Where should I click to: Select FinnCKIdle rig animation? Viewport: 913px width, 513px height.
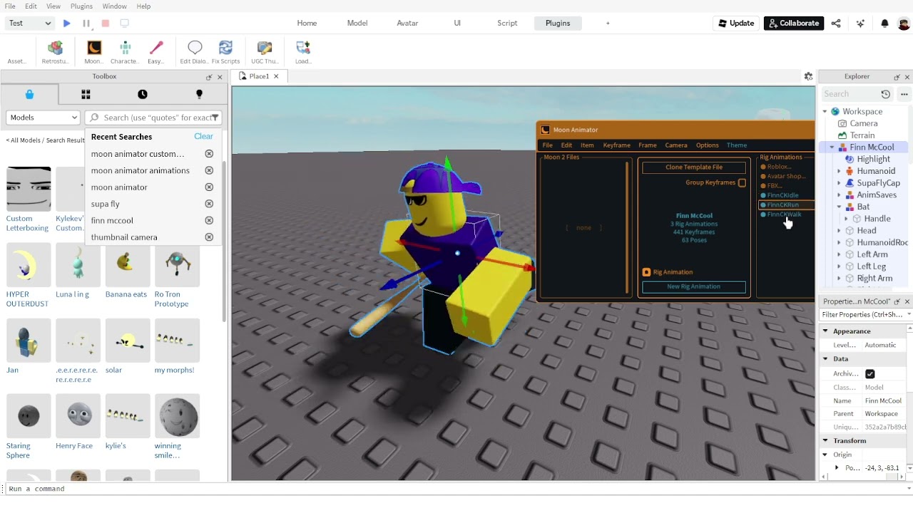782,195
